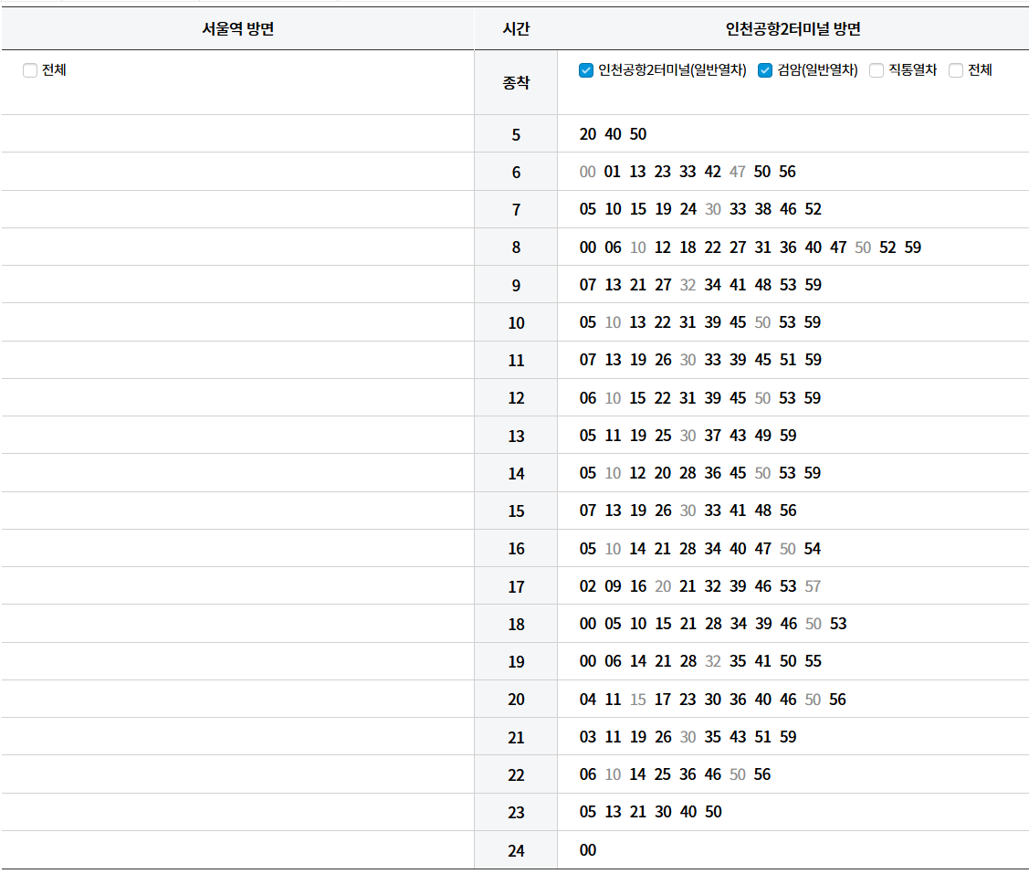Select the 50 departure in the hour 23 row
Screen dimensions: 1029x874
click(713, 812)
